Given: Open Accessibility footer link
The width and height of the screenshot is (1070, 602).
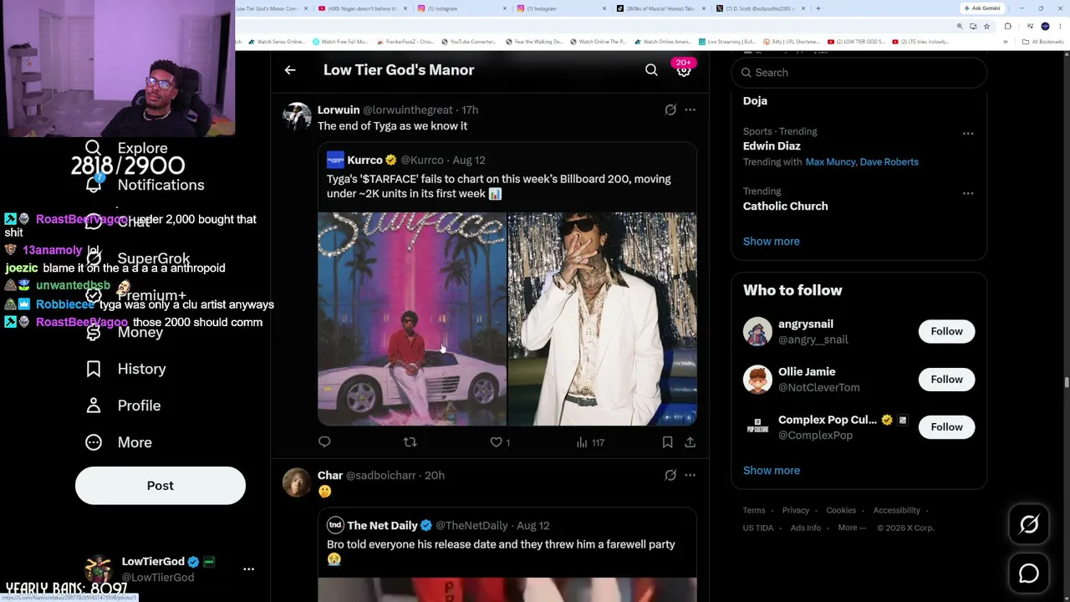Looking at the screenshot, I should [896, 510].
